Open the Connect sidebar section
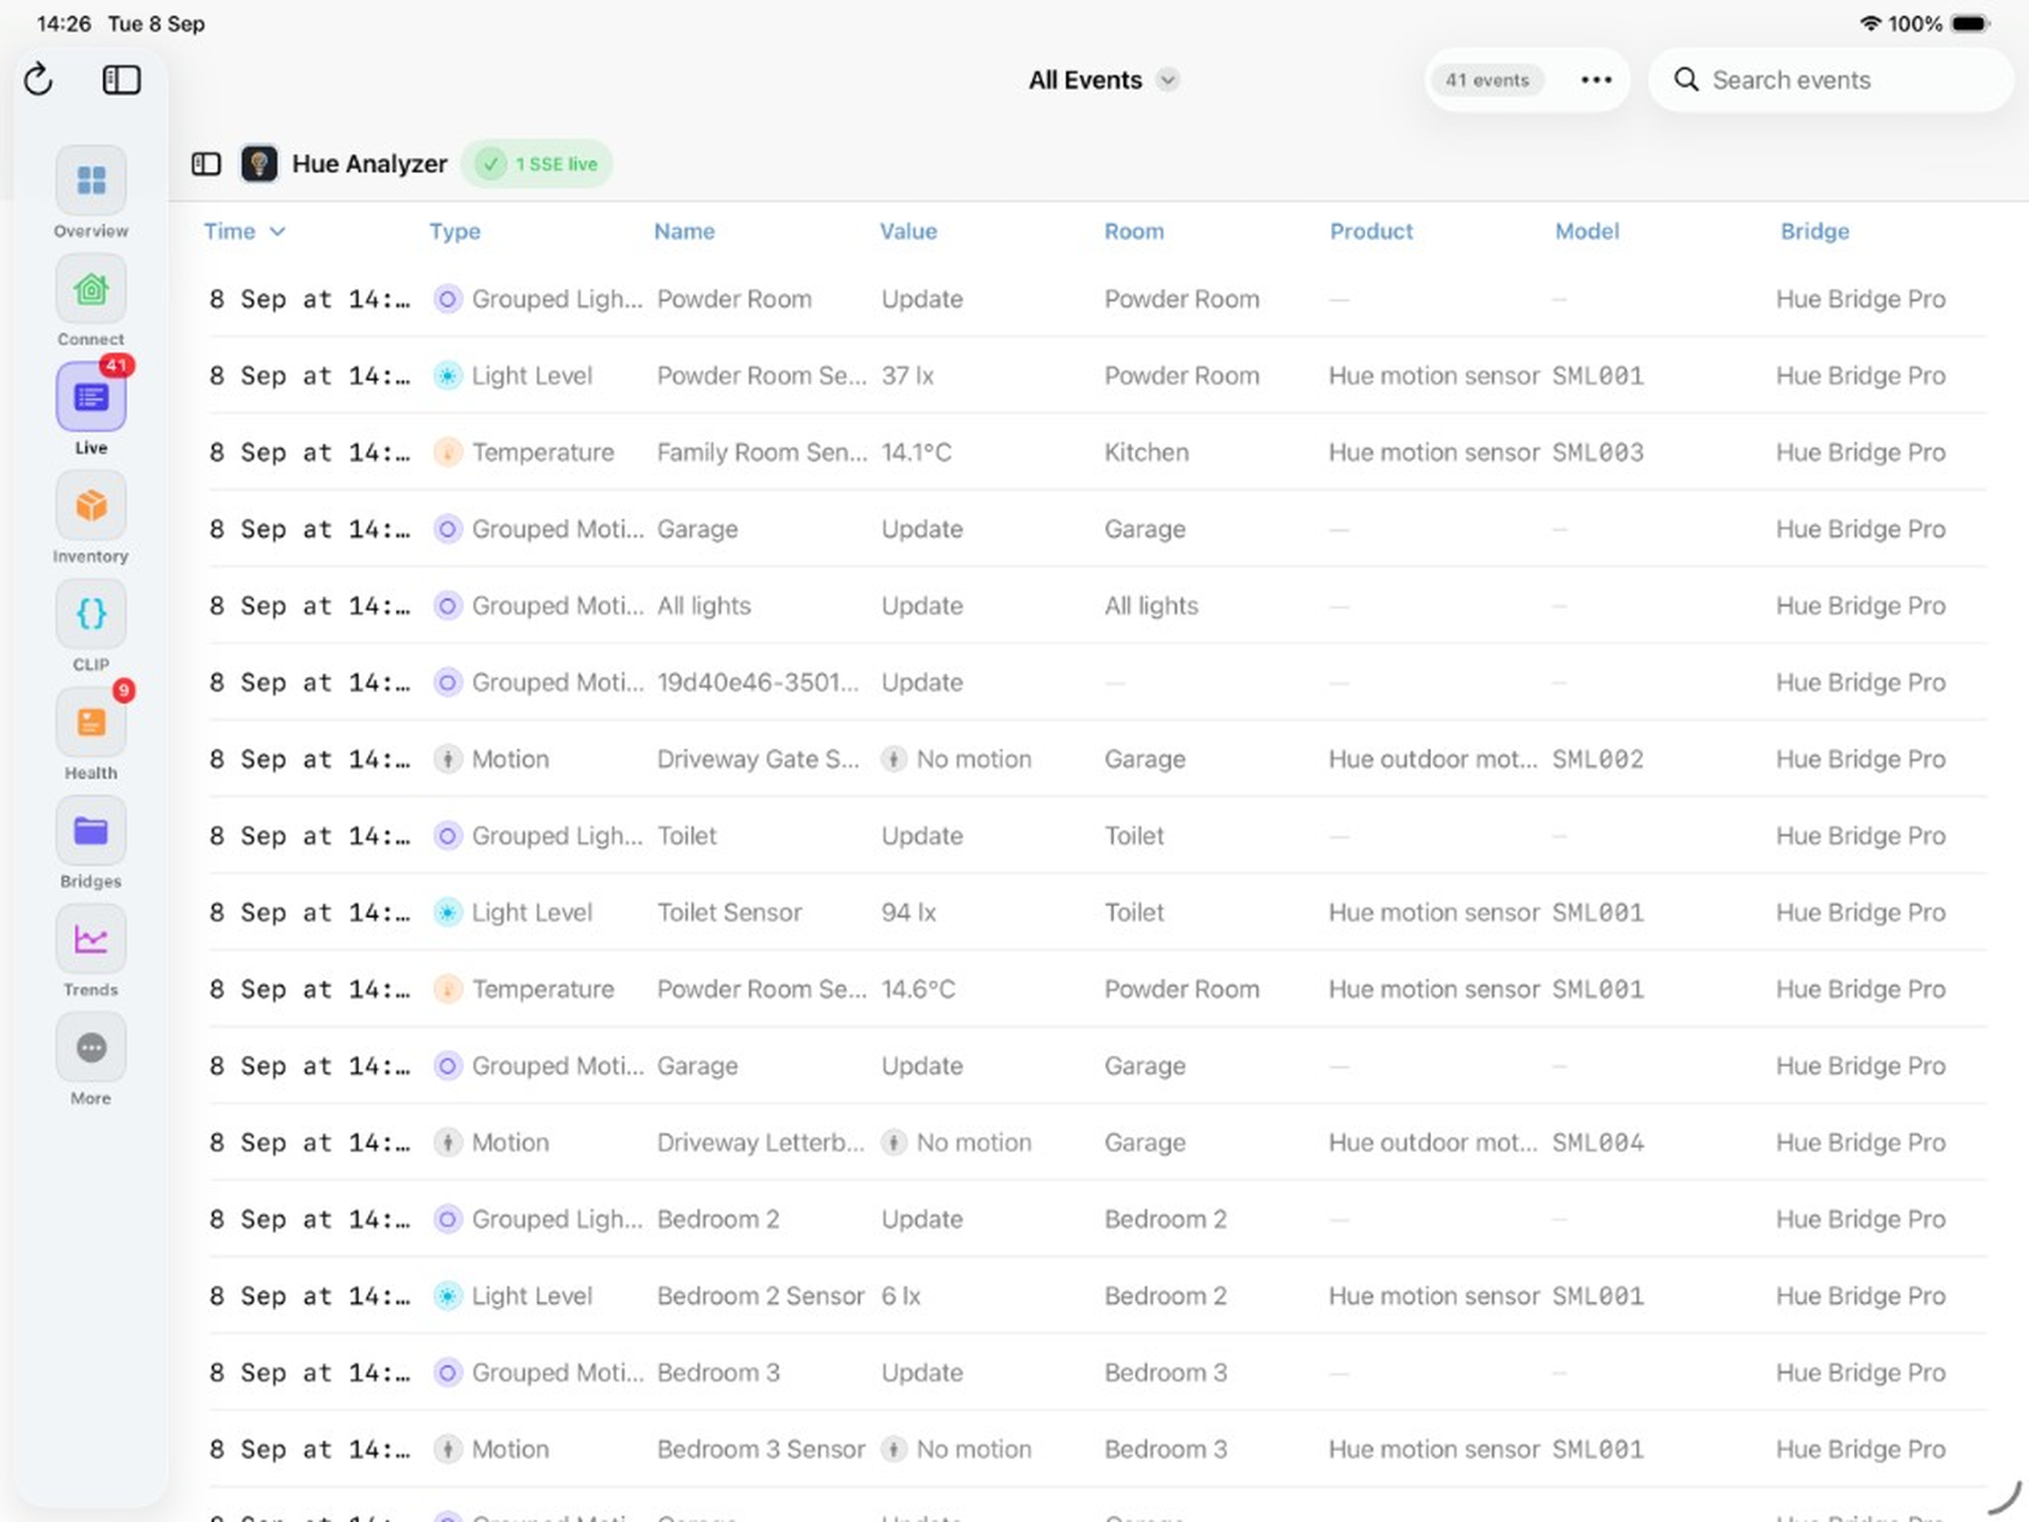The width and height of the screenshot is (2029, 1522). [x=91, y=289]
